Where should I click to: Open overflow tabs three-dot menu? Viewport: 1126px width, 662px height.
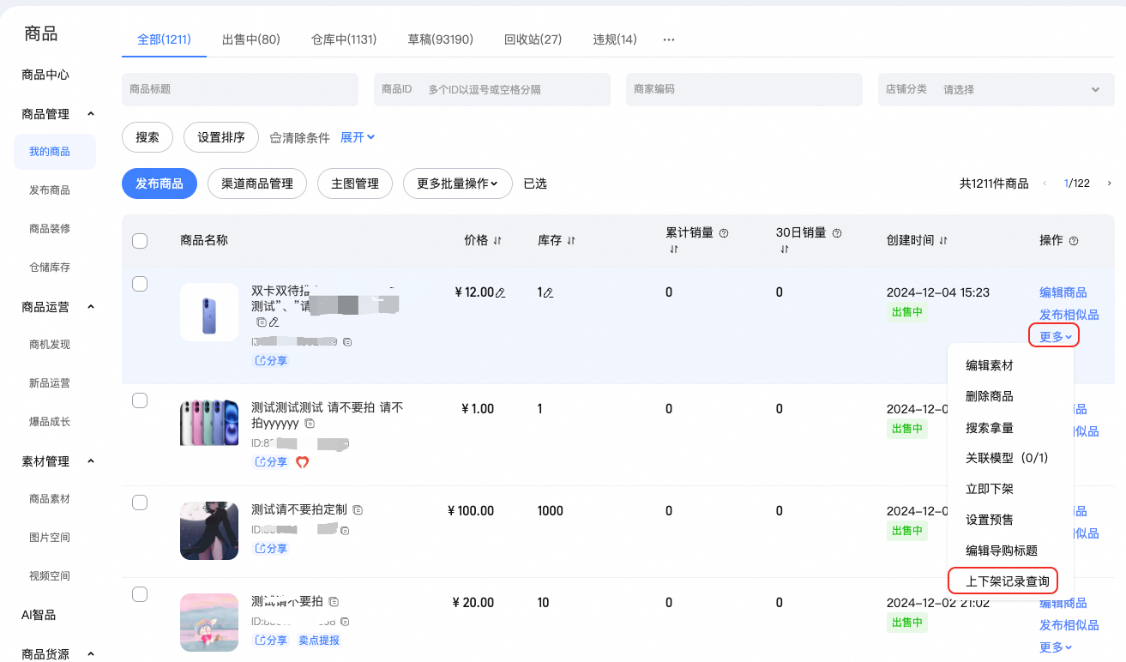(669, 39)
